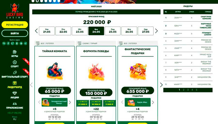
Task: Open the Help Online link
Action: tap(15, 113)
